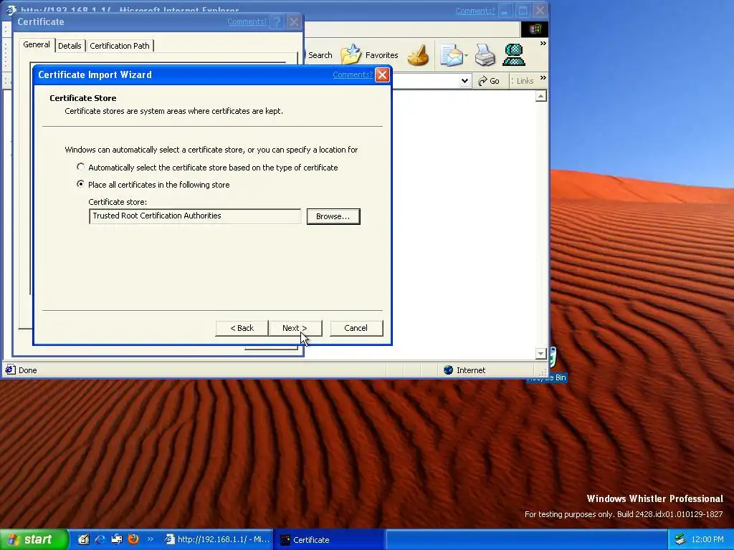The width and height of the screenshot is (734, 550).
Task: Switch to General tab in Certificate dialog
Action: coord(37,44)
